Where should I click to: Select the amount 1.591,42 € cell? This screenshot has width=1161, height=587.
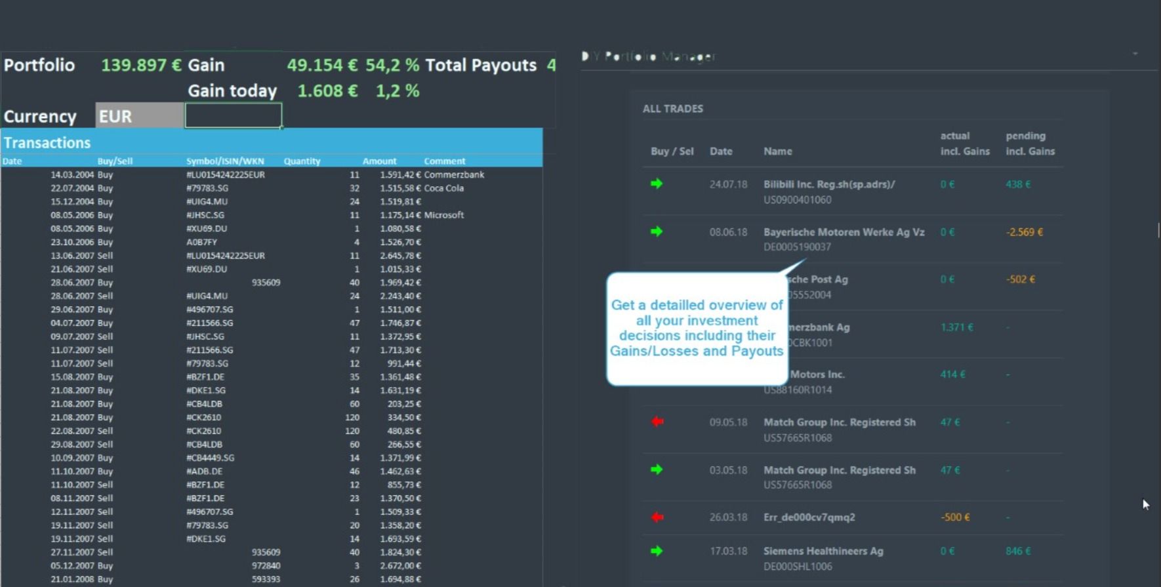pyautogui.click(x=400, y=175)
